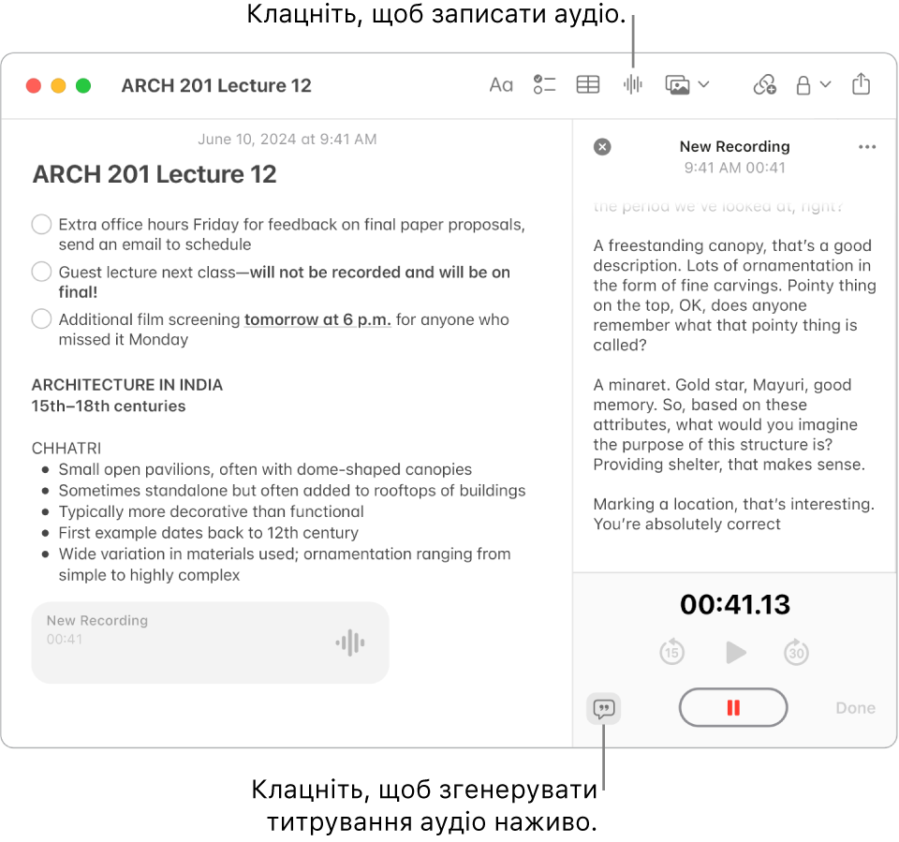Click transcript paragraph starting A freestanding canopy
The height and width of the screenshot is (842, 899).
tap(734, 295)
